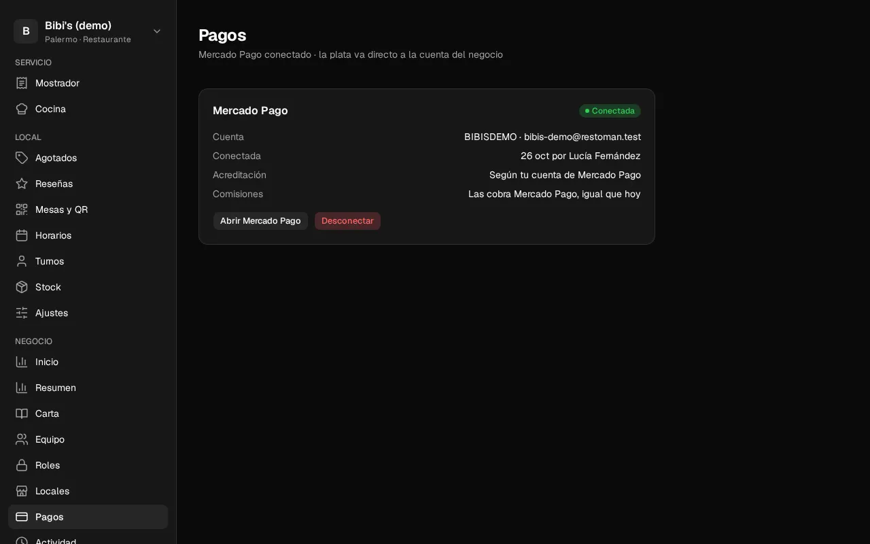Click the Mostrador receipt icon
The height and width of the screenshot is (544, 870).
(22, 83)
